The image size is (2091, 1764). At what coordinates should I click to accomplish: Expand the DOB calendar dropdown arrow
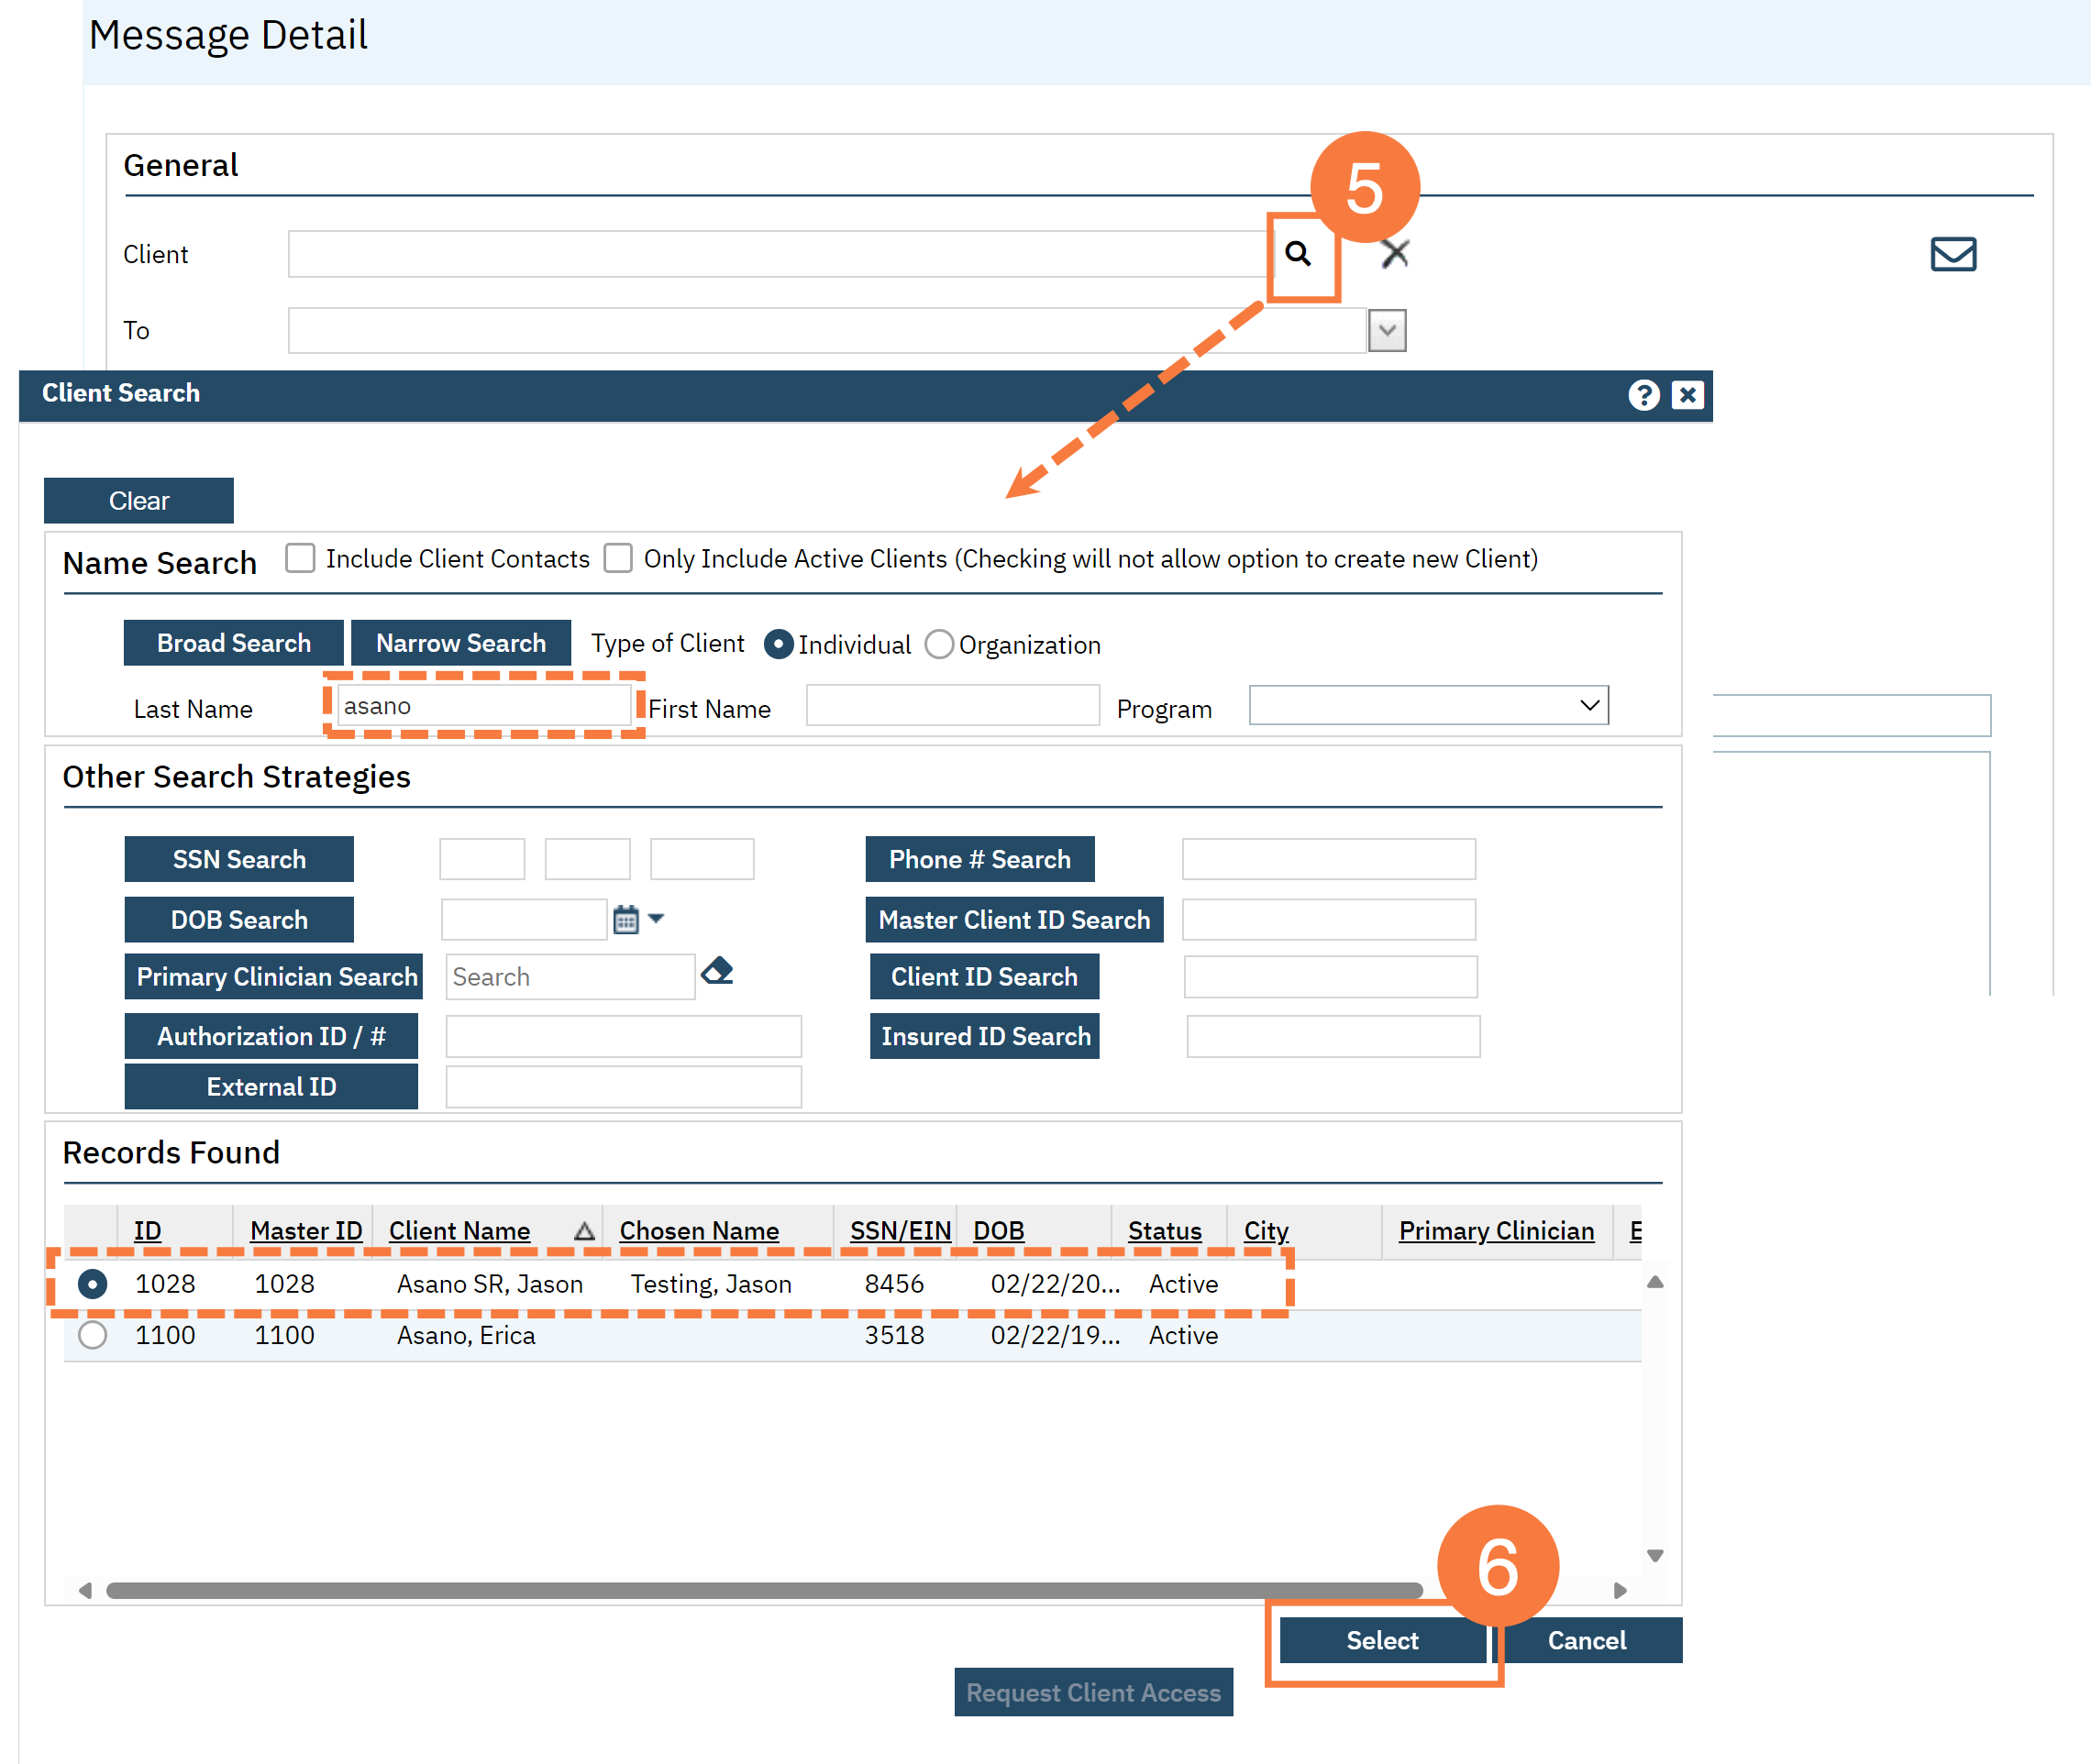coord(657,918)
